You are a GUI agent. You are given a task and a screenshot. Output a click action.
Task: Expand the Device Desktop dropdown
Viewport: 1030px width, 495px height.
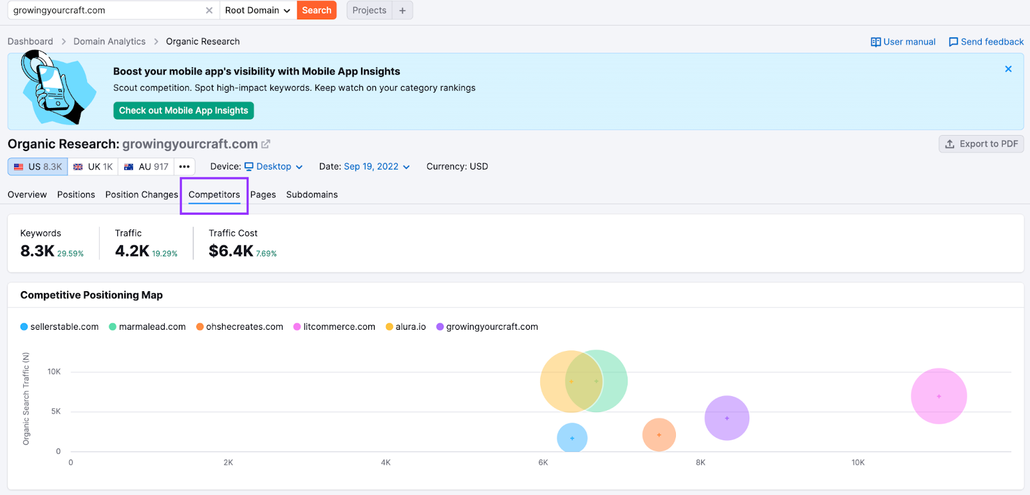pyautogui.click(x=274, y=166)
